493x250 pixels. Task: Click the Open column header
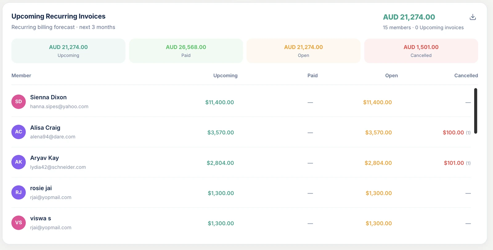coord(391,75)
